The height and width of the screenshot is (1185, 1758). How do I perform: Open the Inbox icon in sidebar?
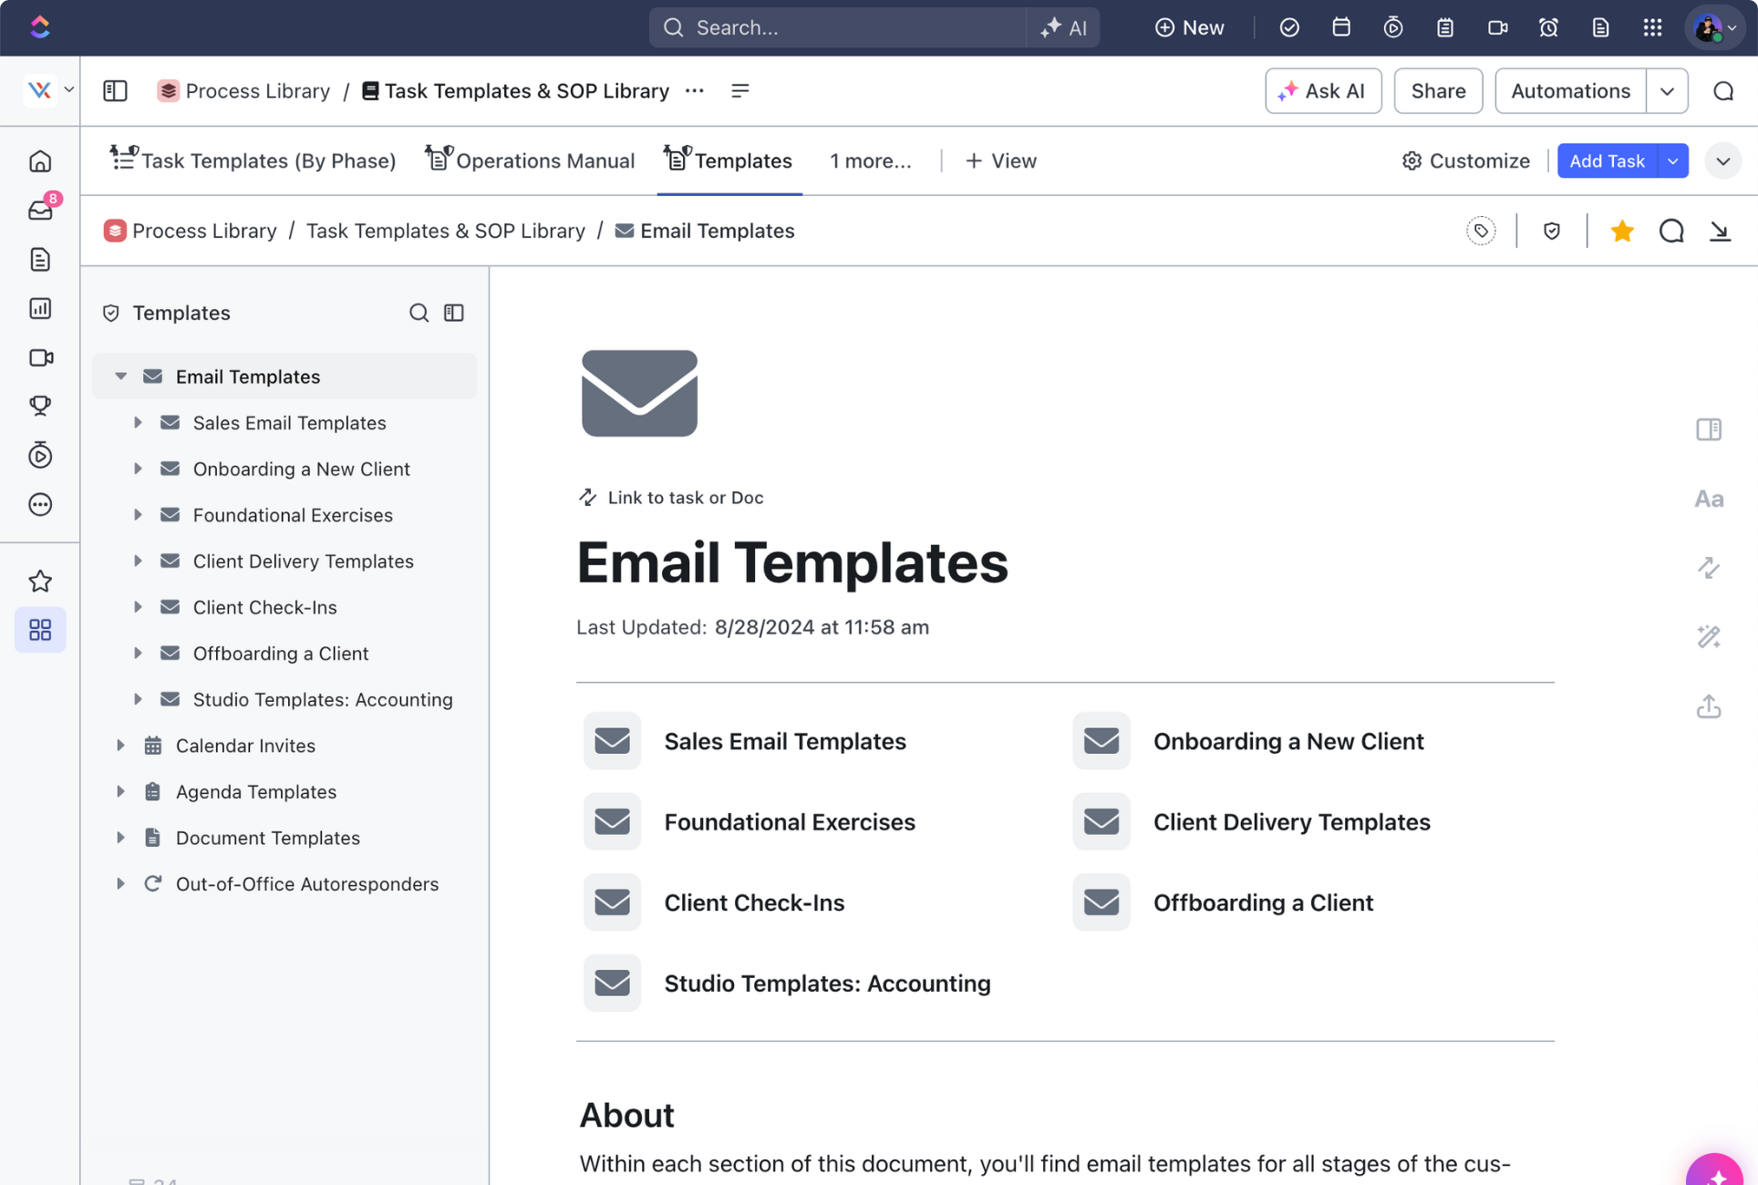tap(40, 211)
